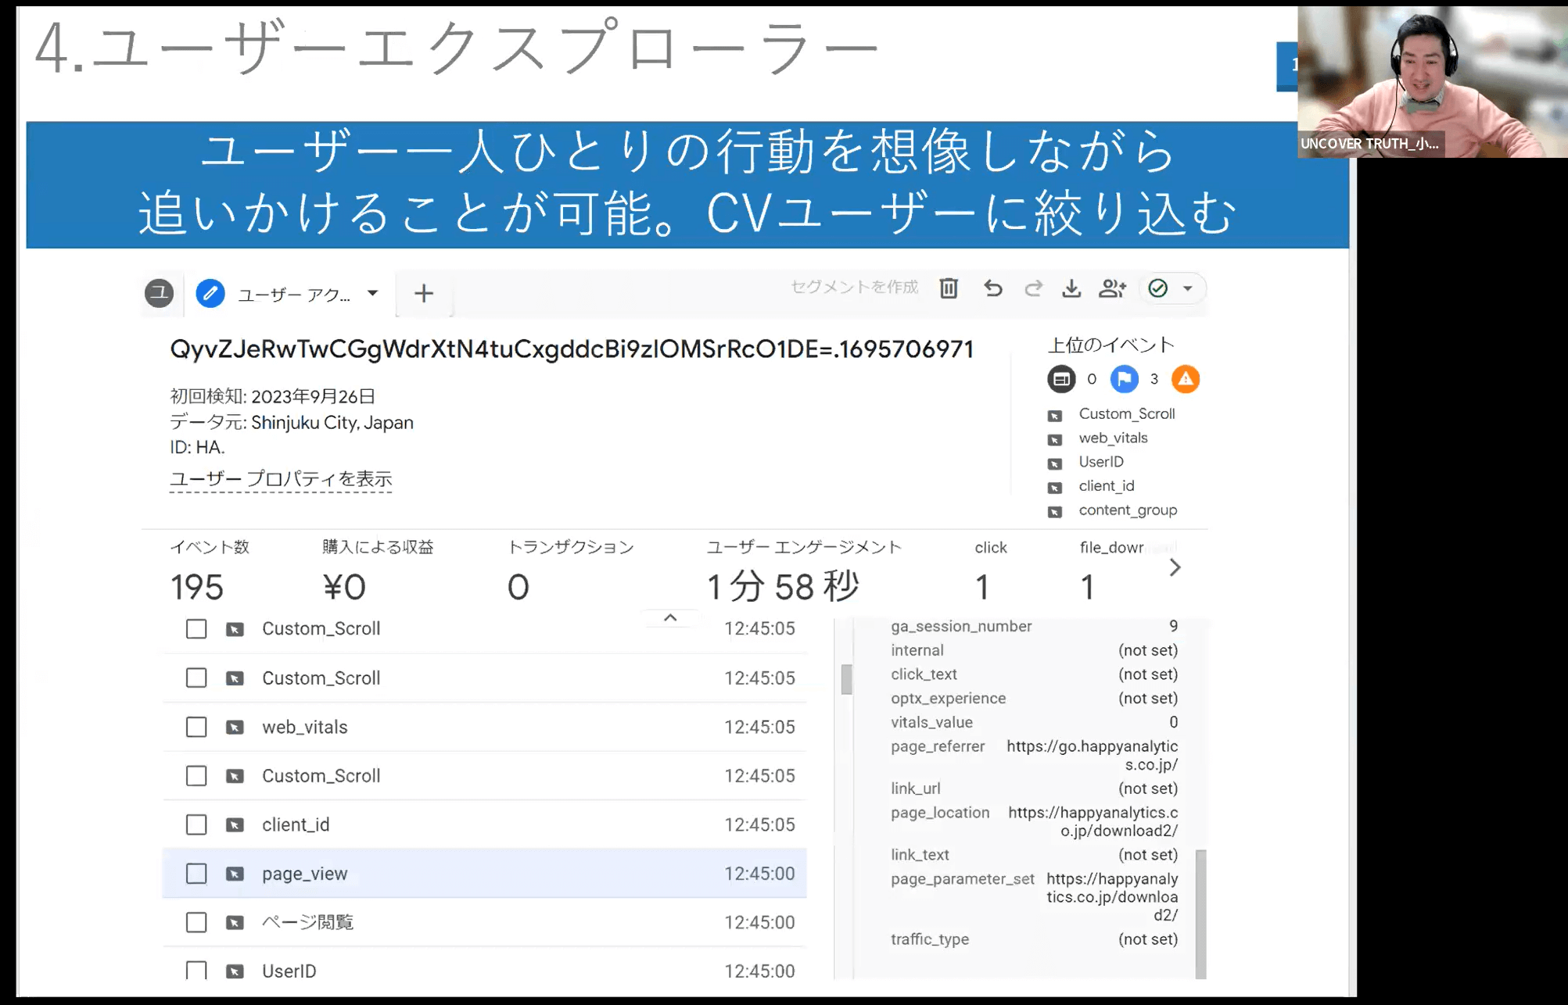The height and width of the screenshot is (1005, 1568).
Task: Collapse the event list with the chevron
Action: coord(669,617)
